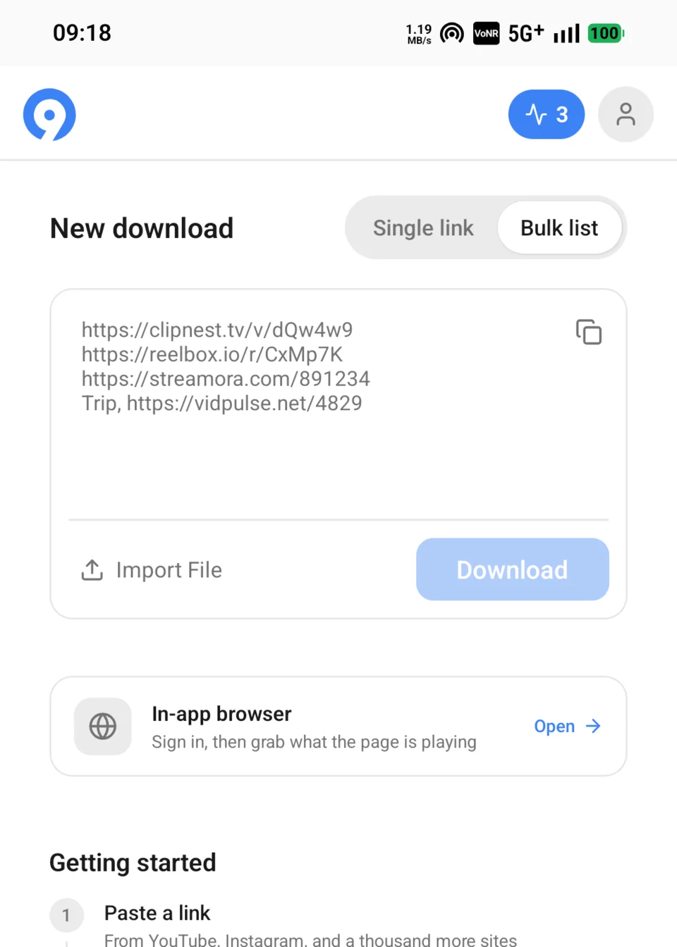Start the bulk Download
The height and width of the screenshot is (947, 677).
(513, 569)
